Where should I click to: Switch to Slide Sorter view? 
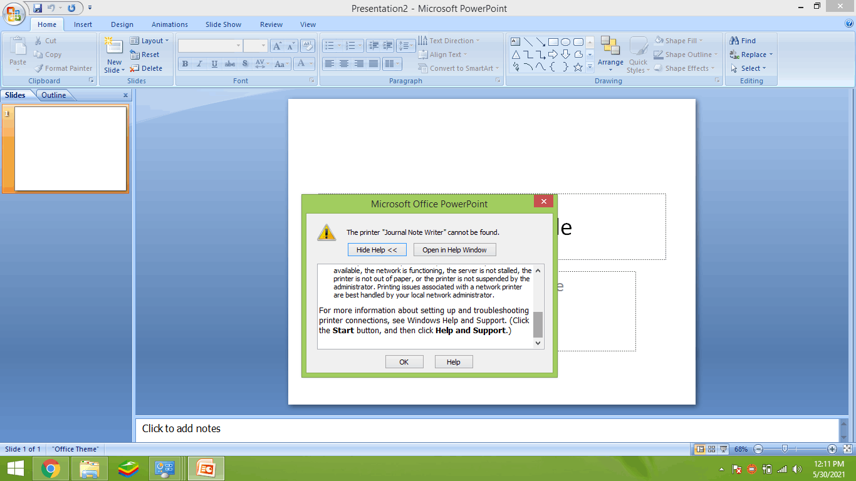[x=712, y=449]
